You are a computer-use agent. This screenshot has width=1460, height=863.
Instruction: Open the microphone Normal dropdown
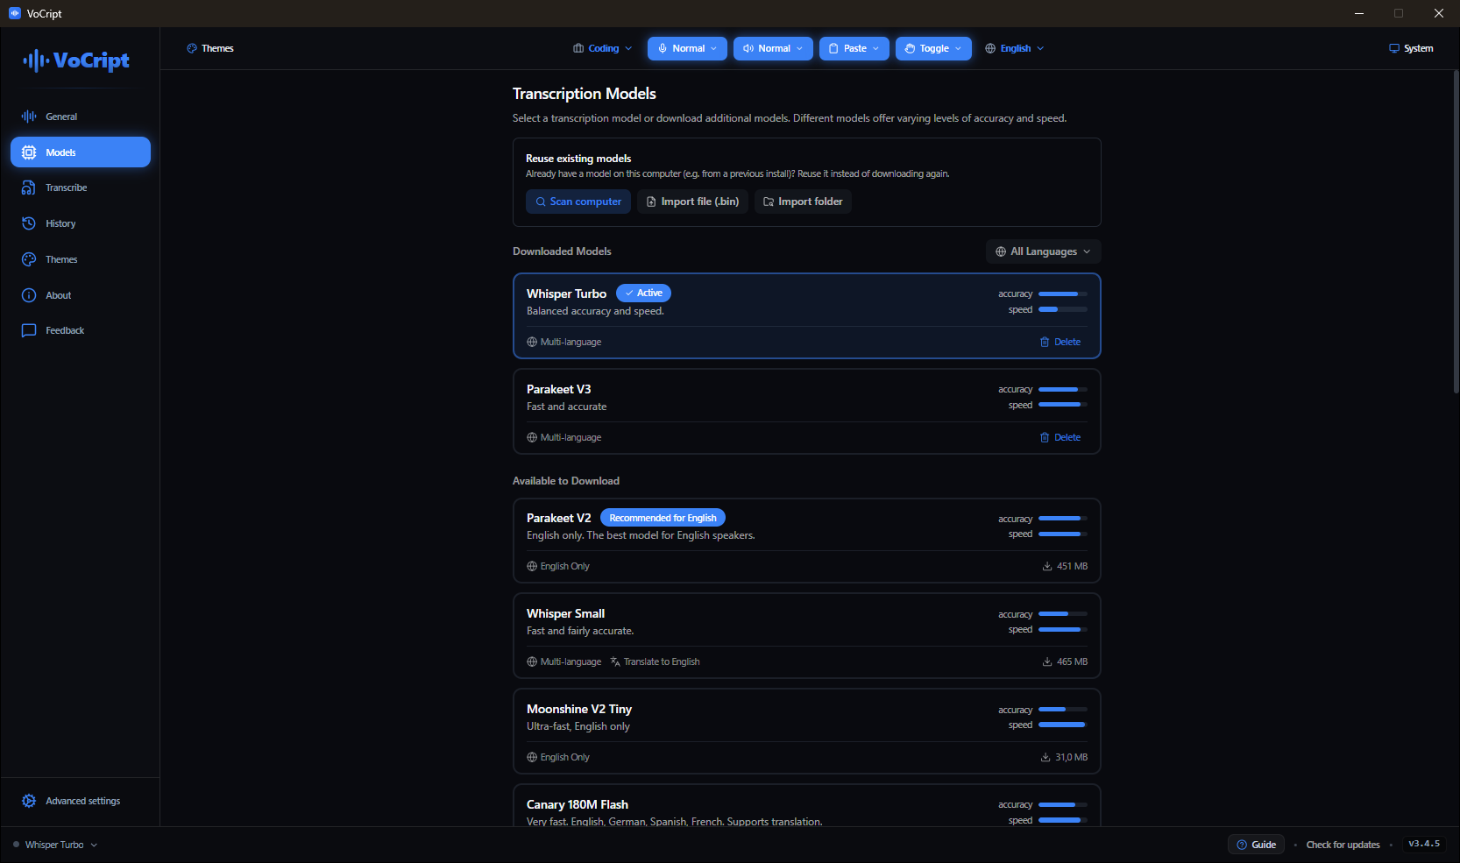(x=687, y=48)
